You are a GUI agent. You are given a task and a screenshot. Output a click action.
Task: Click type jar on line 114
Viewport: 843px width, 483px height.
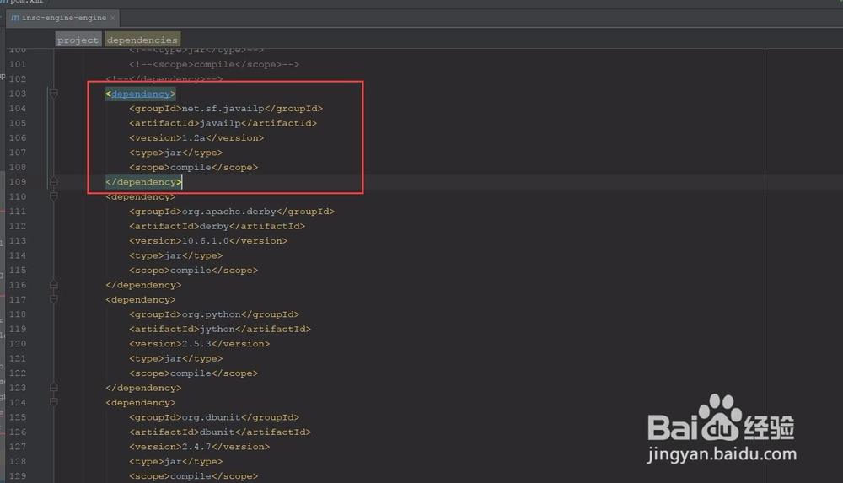point(175,255)
